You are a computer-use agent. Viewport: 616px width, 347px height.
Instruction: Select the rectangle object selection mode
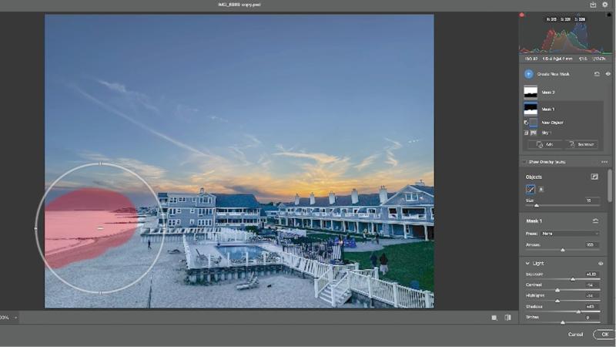[541, 188]
